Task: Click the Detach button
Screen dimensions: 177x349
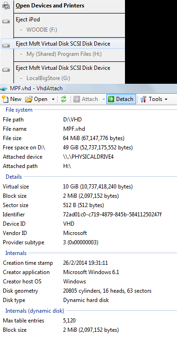Action: [x=121, y=99]
